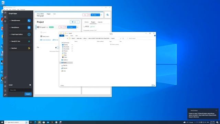
Task: Open View tab in File Explorer ribbon
Action: [76, 36]
